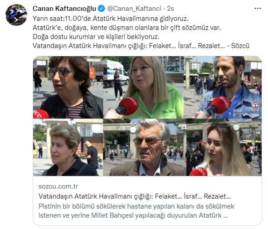Click the Canan Kaftancıoğlu display name

[x=64, y=9]
